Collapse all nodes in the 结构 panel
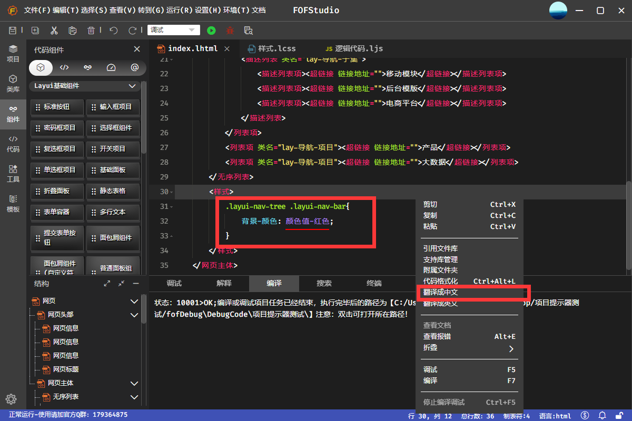This screenshot has height=421, width=632. point(122,284)
